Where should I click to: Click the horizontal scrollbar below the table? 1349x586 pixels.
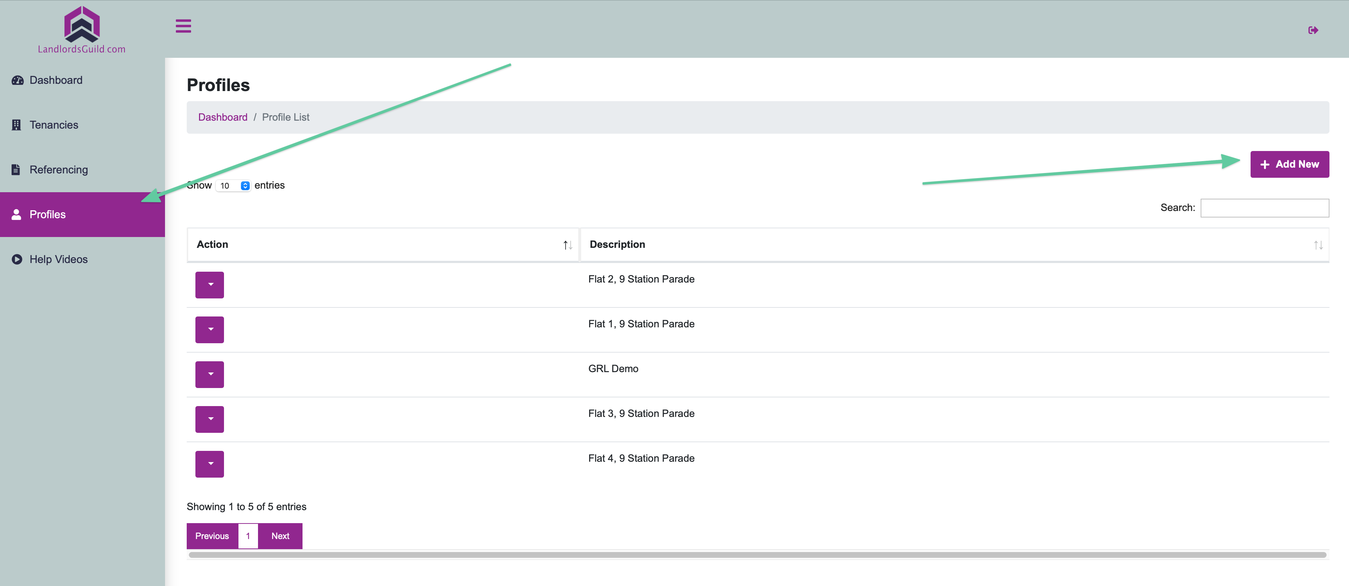pos(757,555)
